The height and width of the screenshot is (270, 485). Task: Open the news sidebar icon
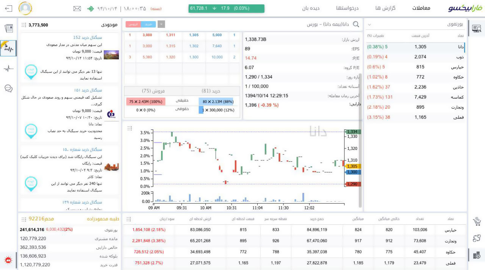8,28
